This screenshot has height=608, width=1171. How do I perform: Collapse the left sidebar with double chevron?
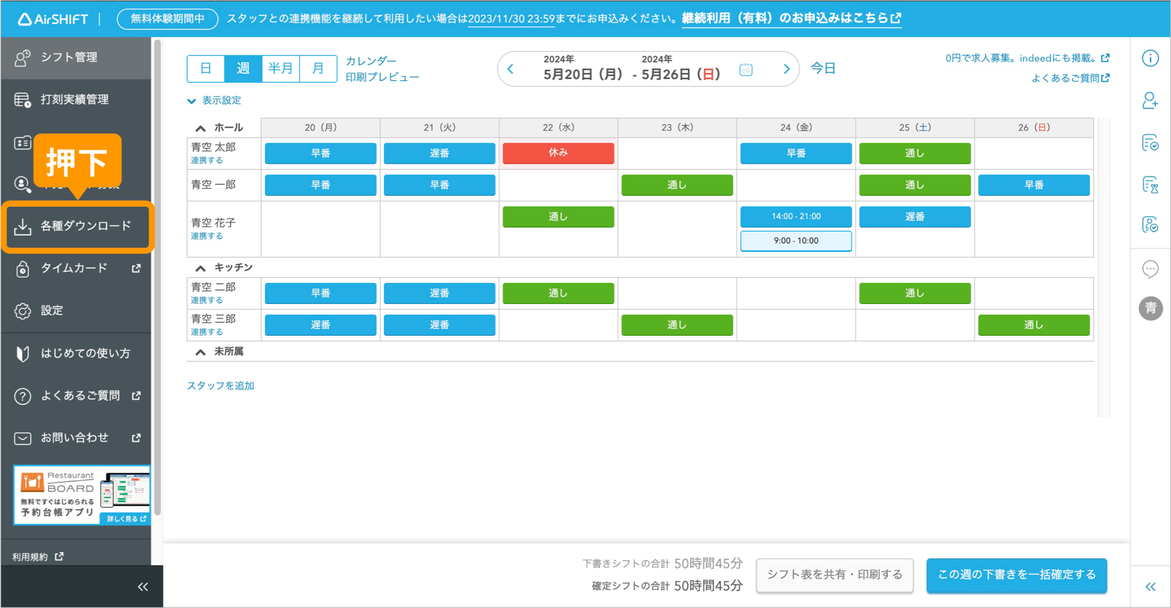(143, 587)
